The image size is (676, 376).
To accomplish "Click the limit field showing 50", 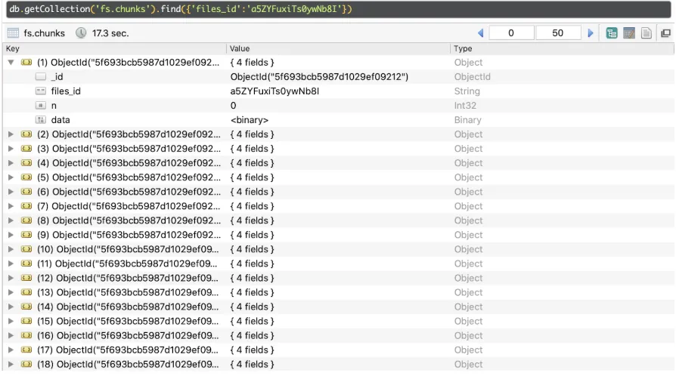I will (x=558, y=33).
